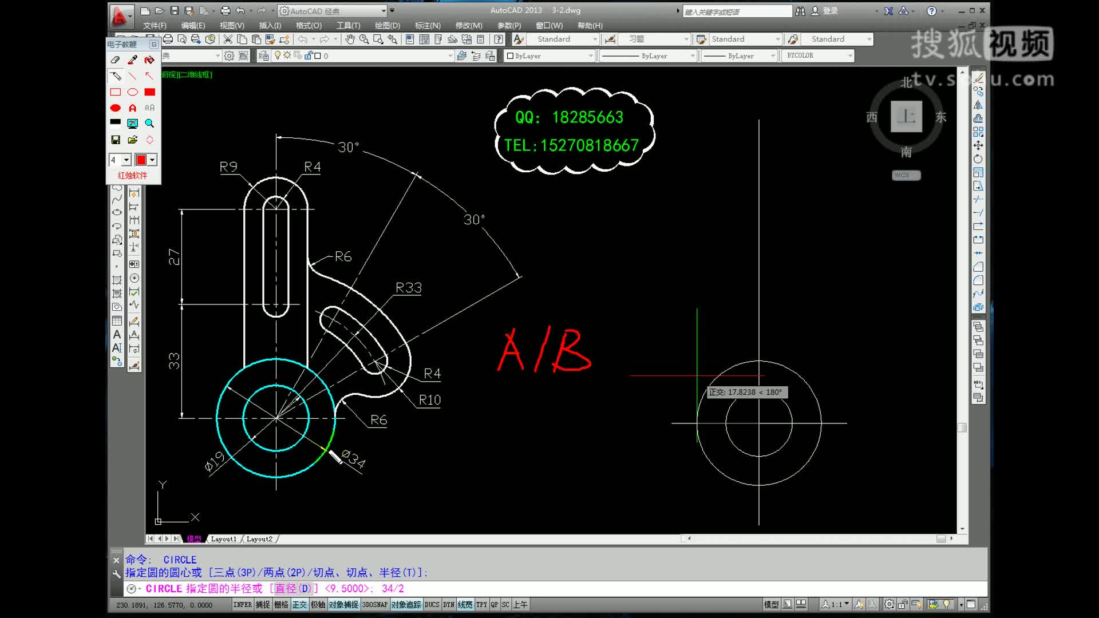Toggle 正交 ortho mode in status bar

(x=299, y=605)
